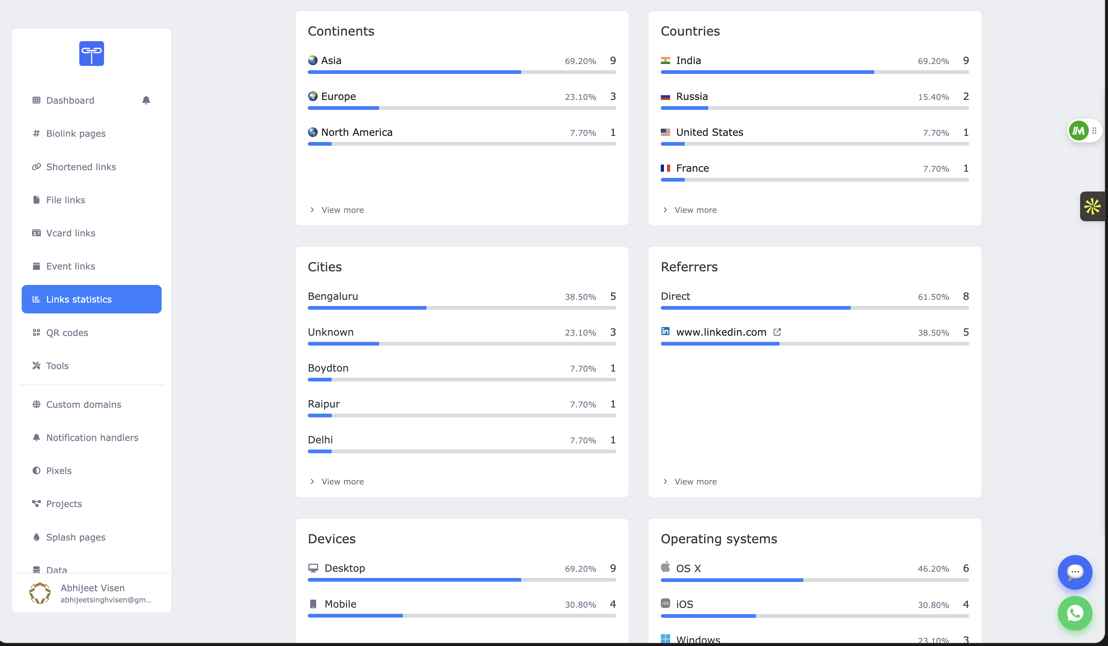Click the notification bell beside Dashboard
The height and width of the screenshot is (646, 1108).
pyautogui.click(x=146, y=100)
